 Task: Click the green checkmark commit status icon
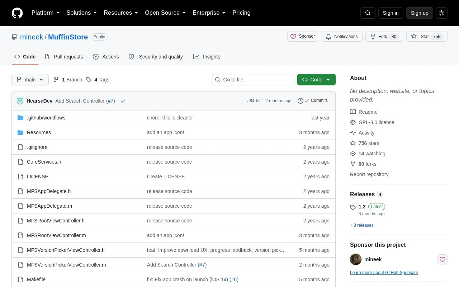123,101
